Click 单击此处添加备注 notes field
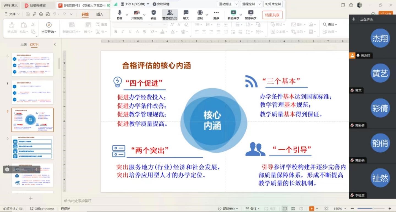 point(78,201)
